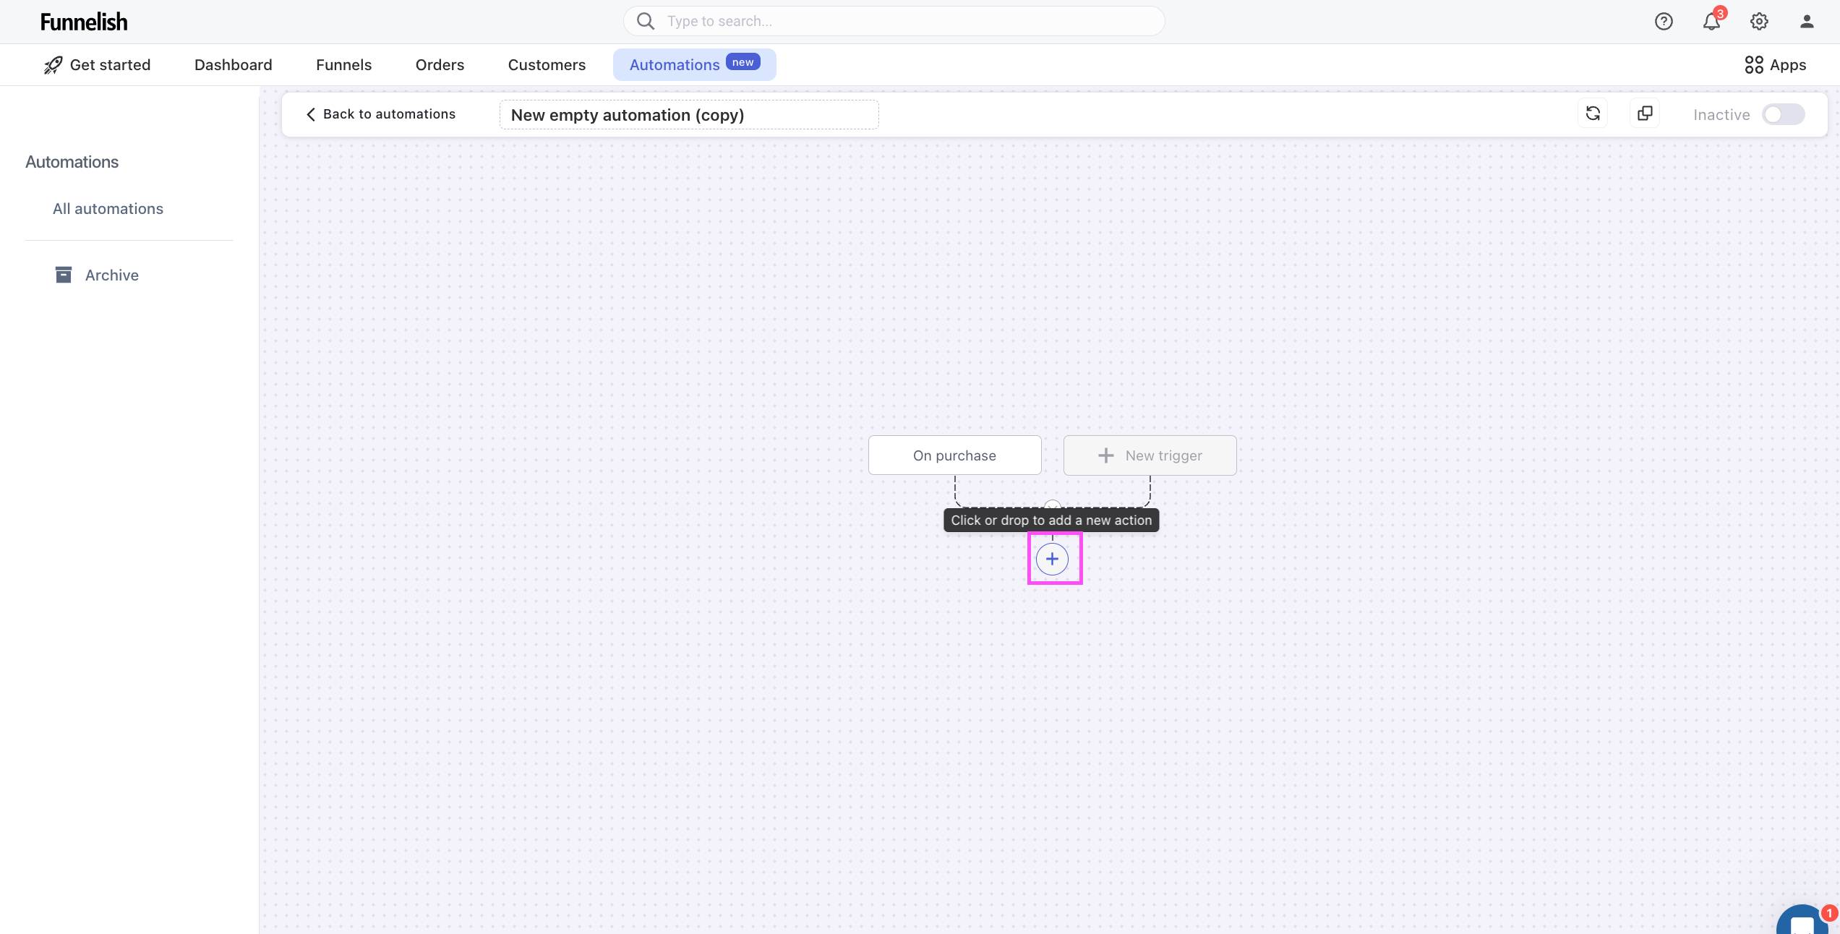Open the Apps grid menu
Viewport: 1840px width, 934px height.
coord(1775,65)
